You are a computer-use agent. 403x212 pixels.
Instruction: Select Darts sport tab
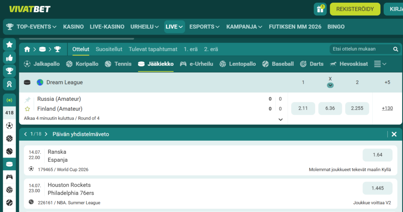pyautogui.click(x=312, y=64)
